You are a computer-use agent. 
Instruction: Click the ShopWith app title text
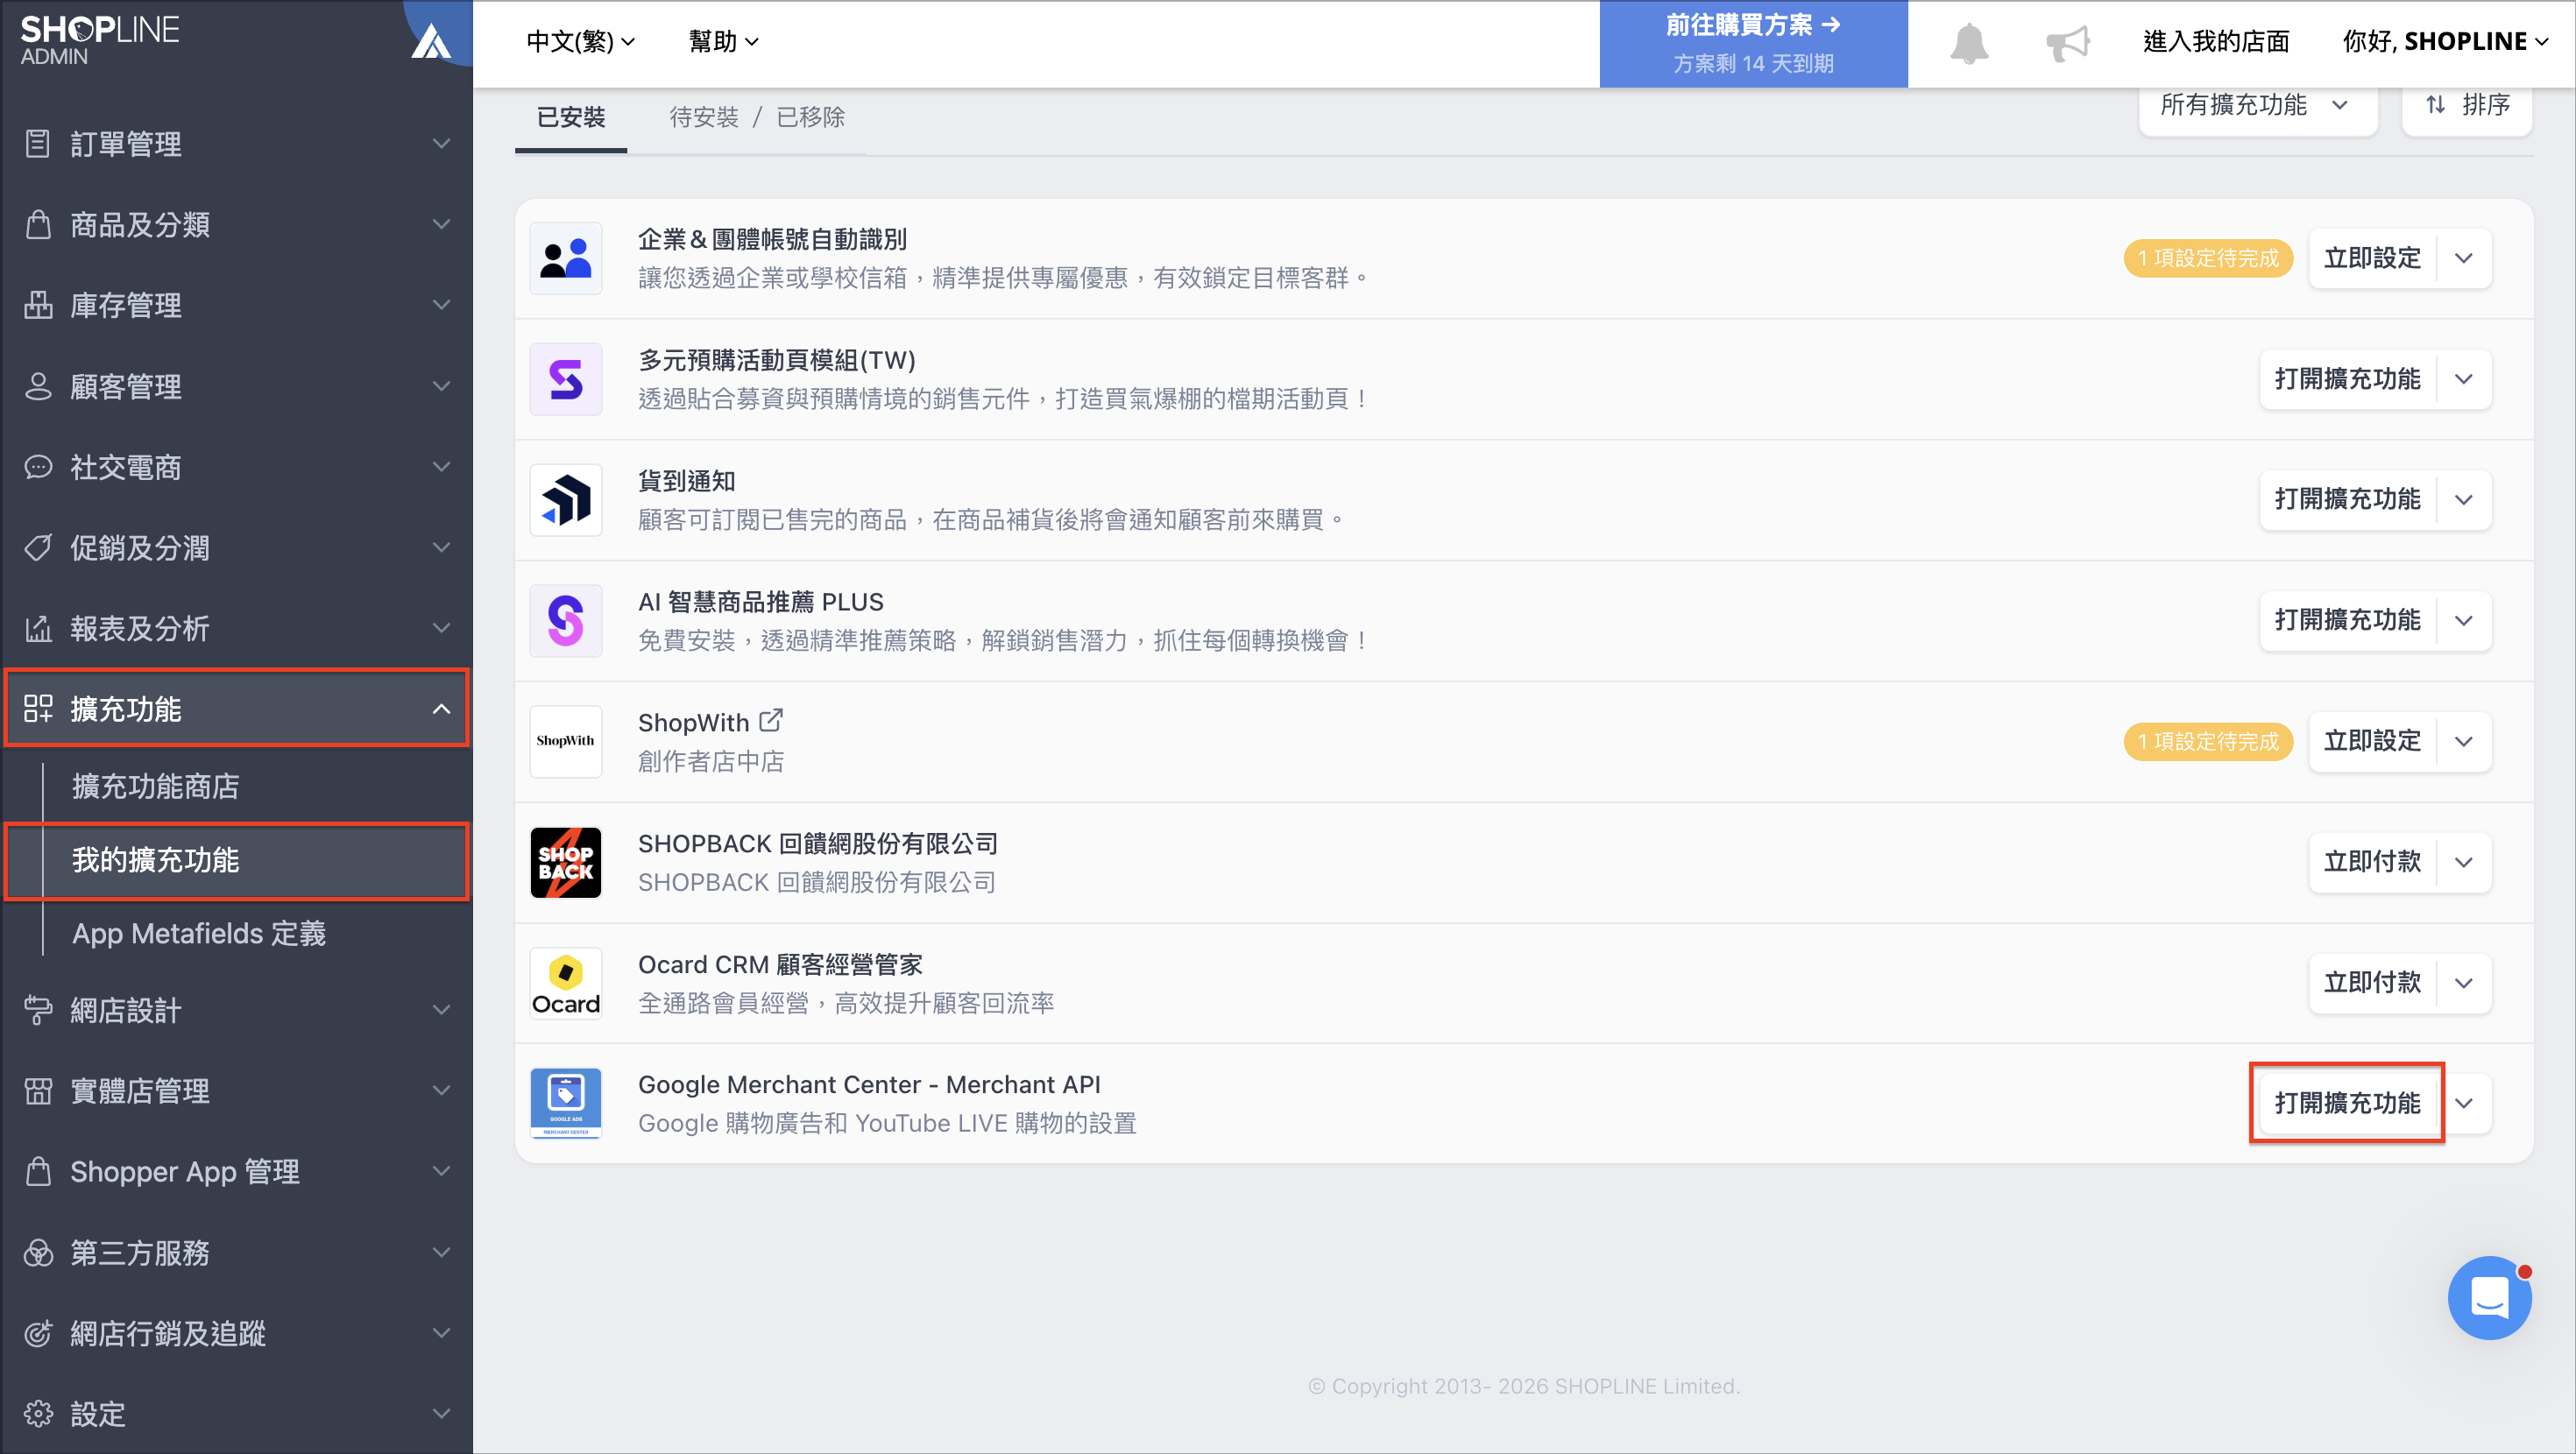coord(693,722)
